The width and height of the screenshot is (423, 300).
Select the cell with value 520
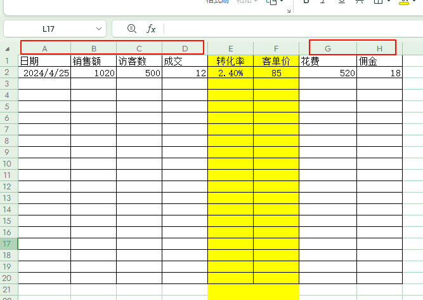(x=328, y=72)
